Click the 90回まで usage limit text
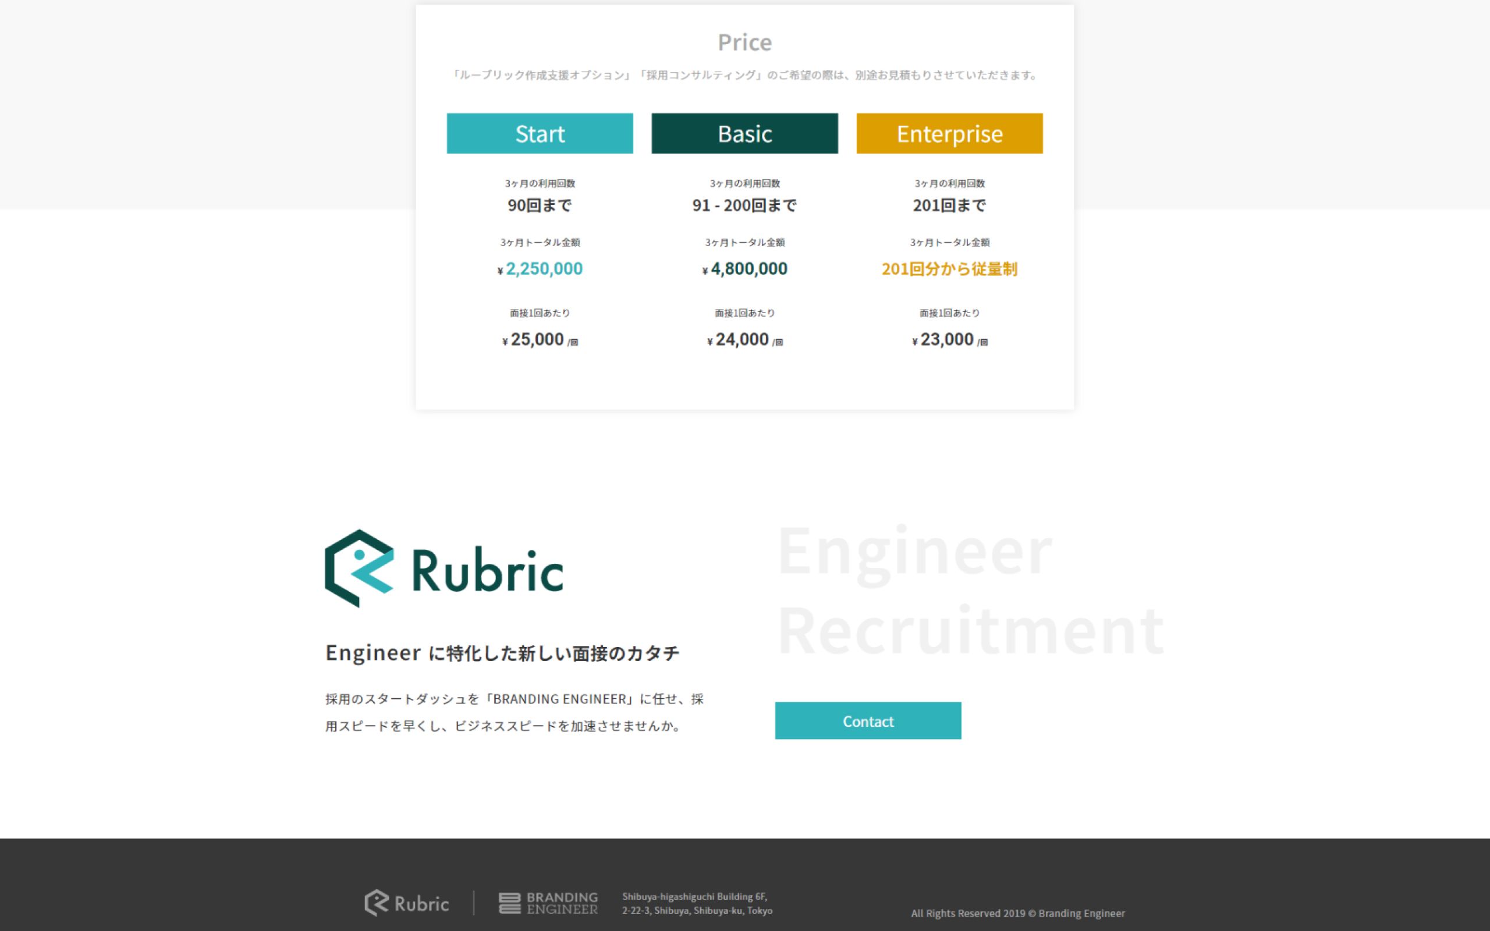 point(540,205)
